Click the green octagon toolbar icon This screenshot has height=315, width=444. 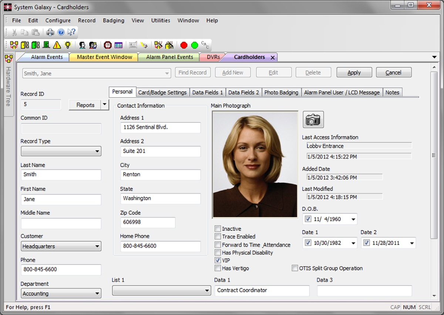click(195, 45)
